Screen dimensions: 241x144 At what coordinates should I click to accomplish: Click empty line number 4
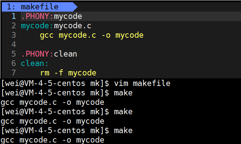coord(14,45)
